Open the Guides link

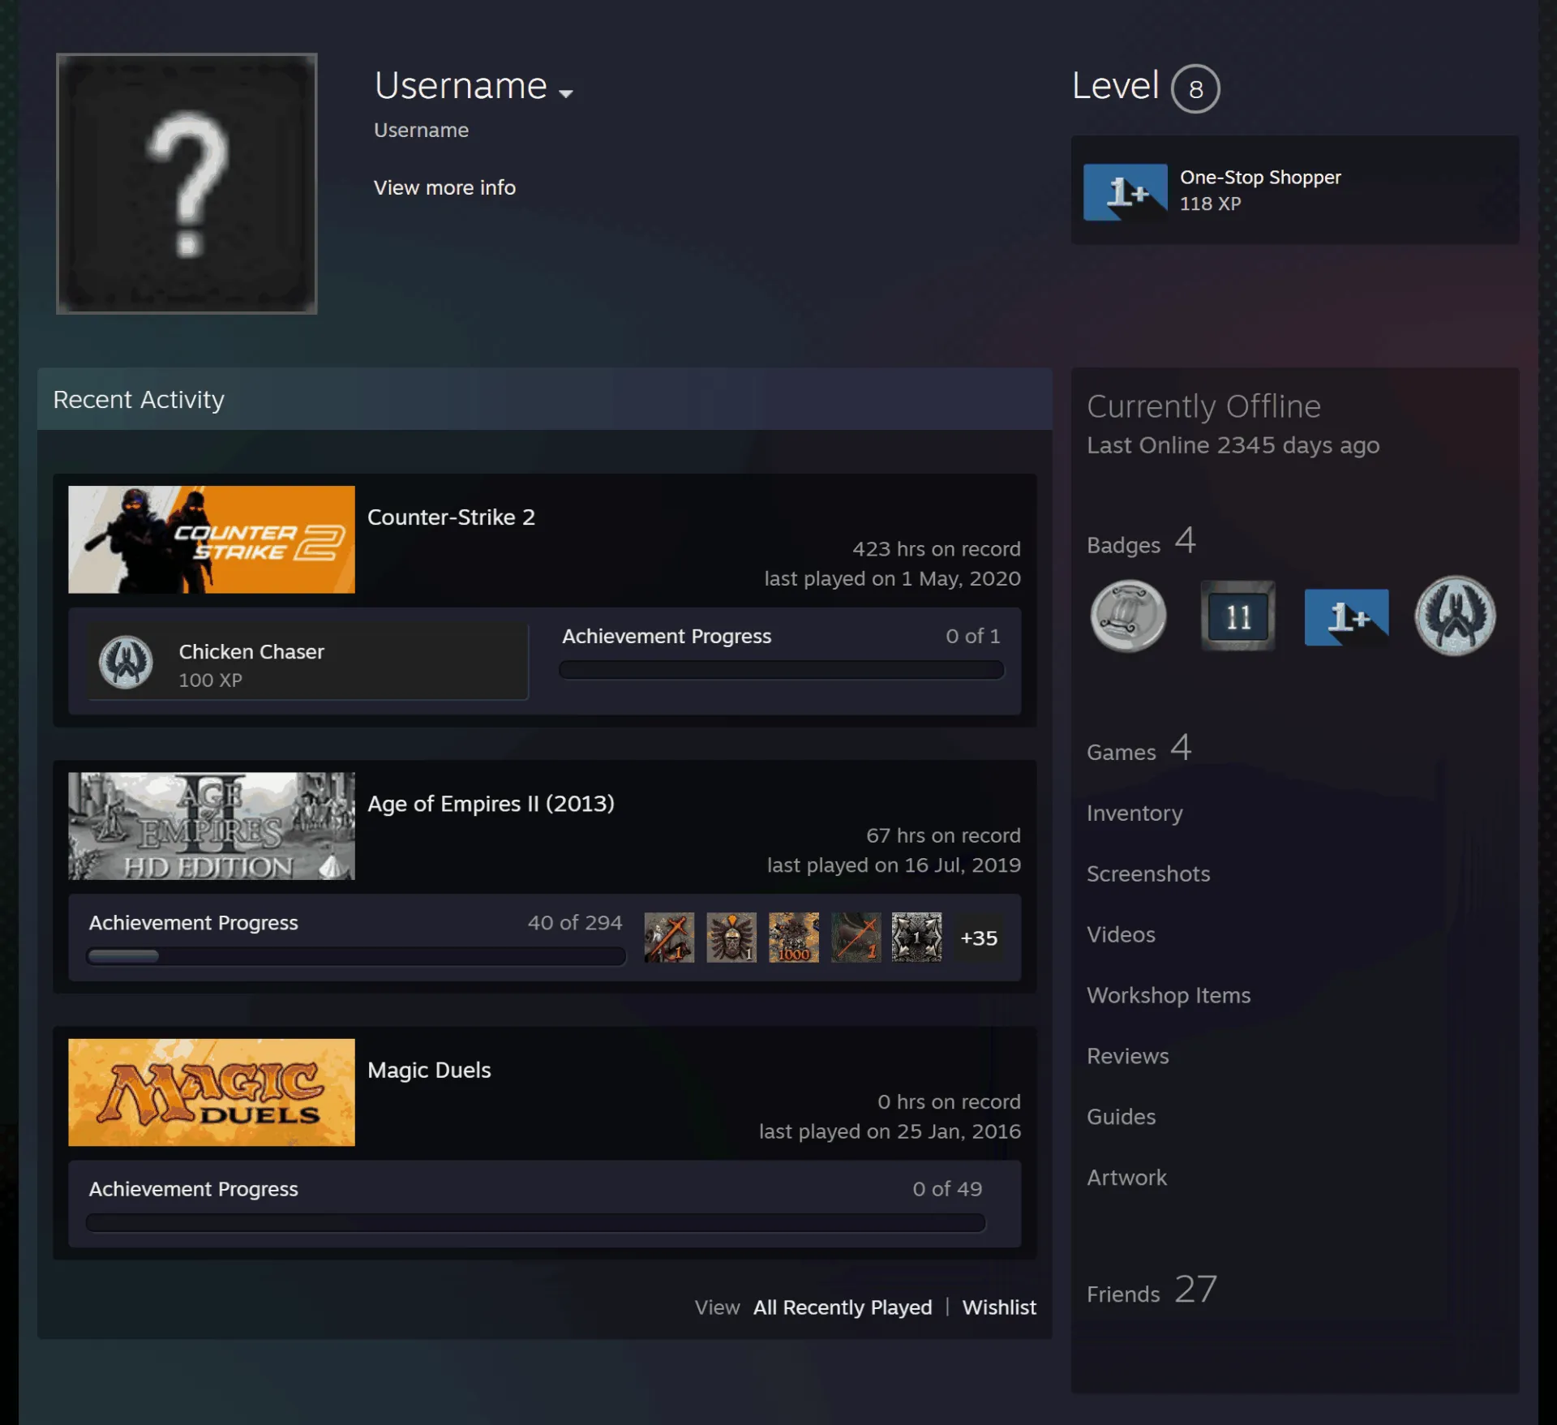pos(1121,1118)
